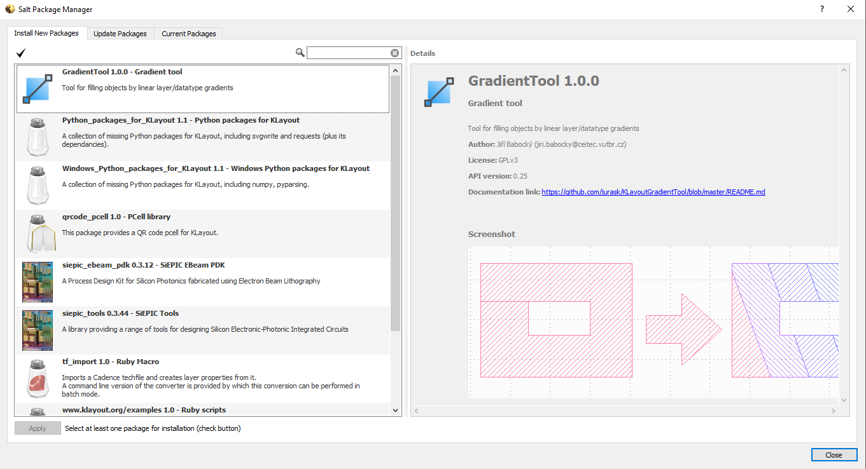Click package list scroll down arrow

point(395,411)
